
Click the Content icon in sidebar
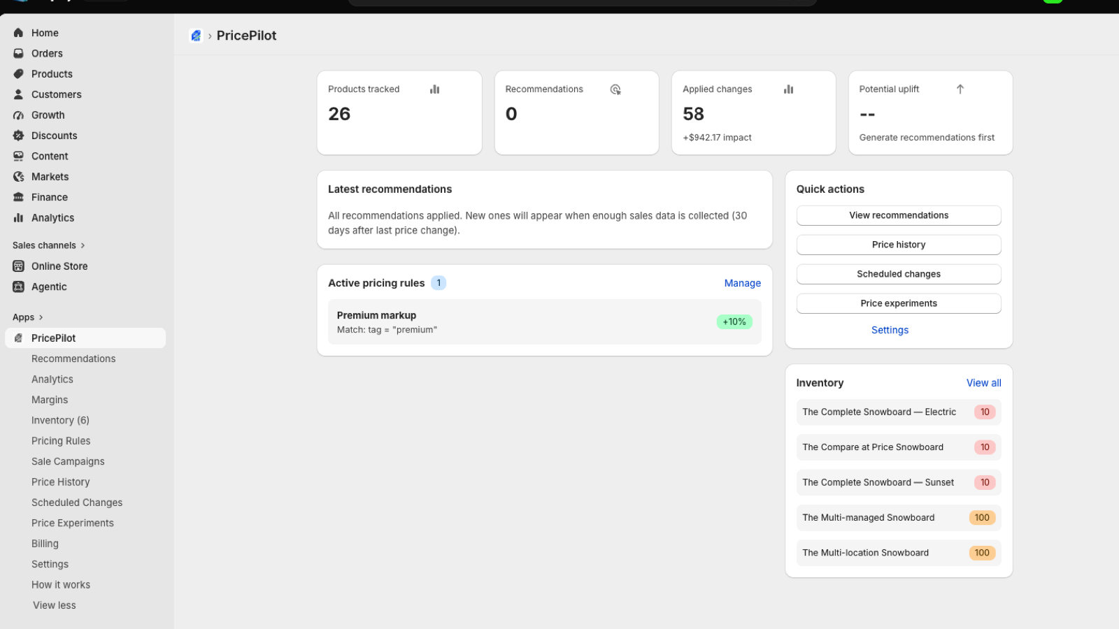coord(18,157)
